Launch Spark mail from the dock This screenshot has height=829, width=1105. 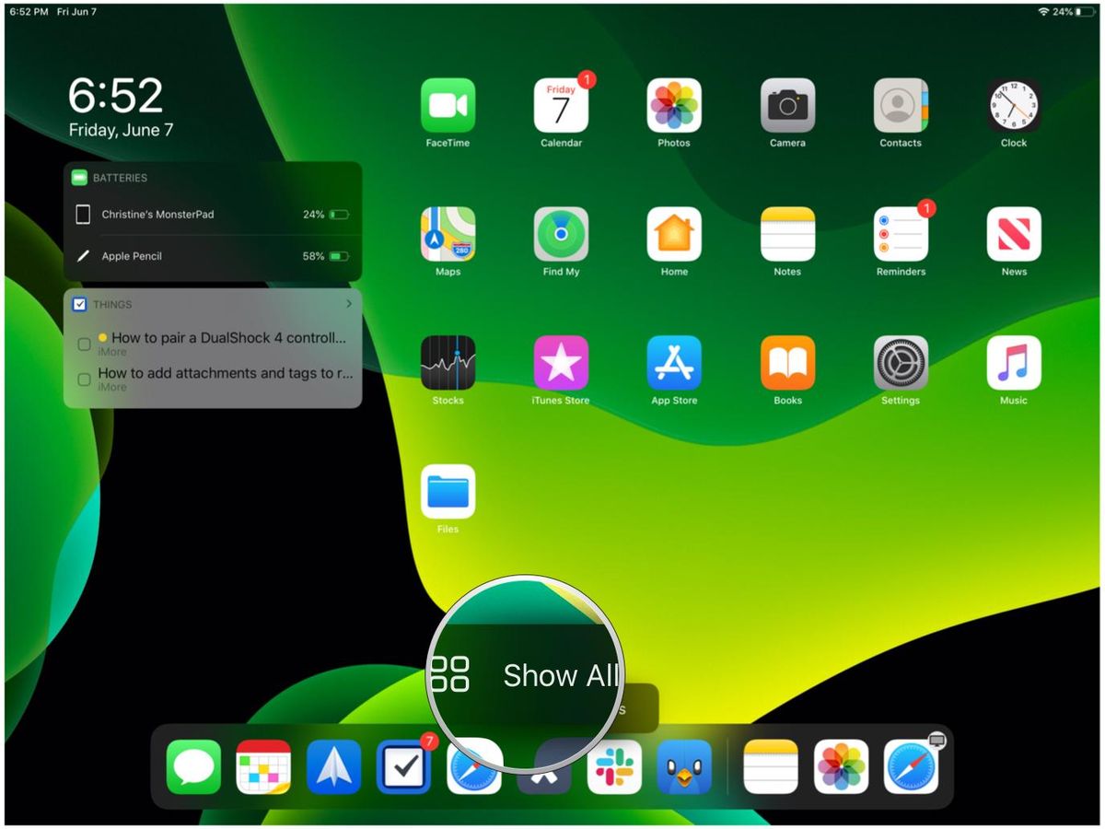click(x=333, y=767)
